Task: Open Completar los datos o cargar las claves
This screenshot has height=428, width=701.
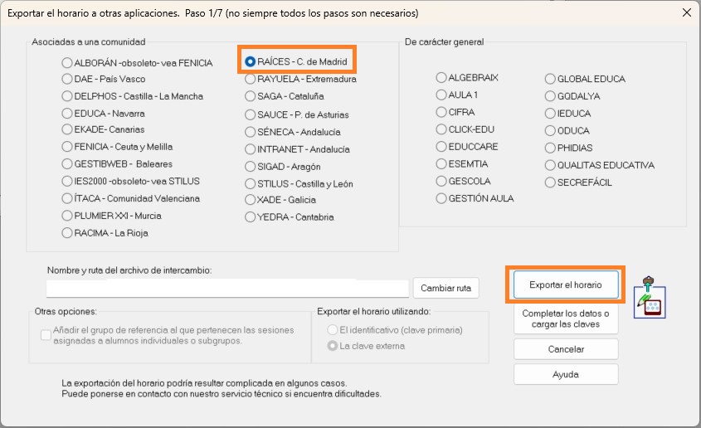Action: coord(566,319)
